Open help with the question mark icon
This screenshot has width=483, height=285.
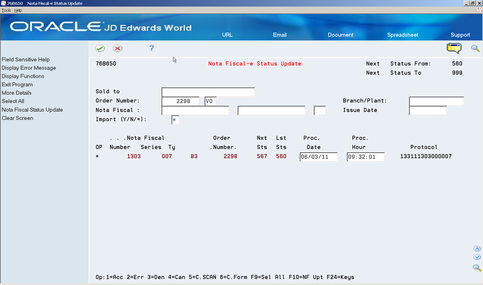152,48
